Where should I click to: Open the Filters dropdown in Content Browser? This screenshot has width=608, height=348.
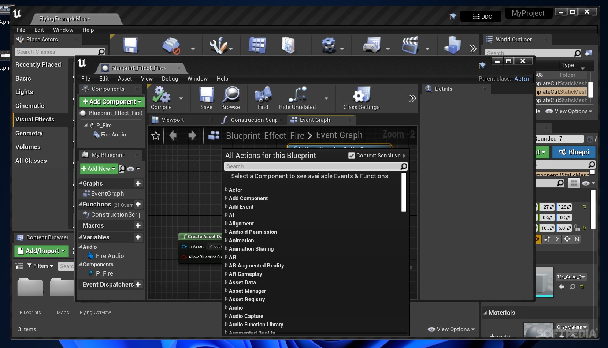(x=41, y=266)
